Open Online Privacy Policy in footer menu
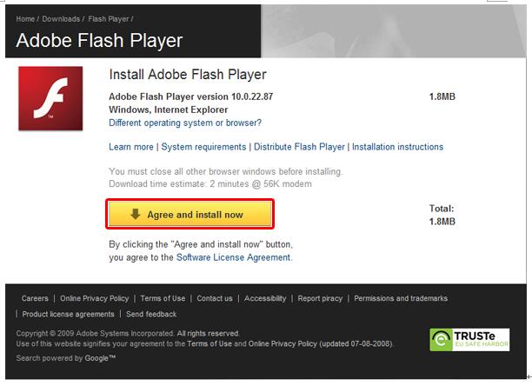The width and height of the screenshot is (532, 386). click(x=94, y=298)
